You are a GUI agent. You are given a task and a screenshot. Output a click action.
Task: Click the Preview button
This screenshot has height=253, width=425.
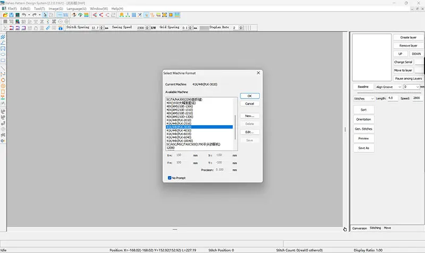pyautogui.click(x=363, y=138)
